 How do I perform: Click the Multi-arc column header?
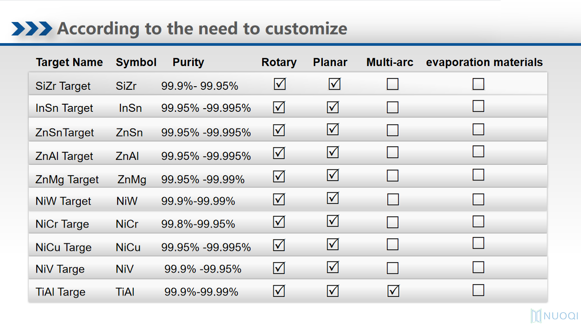coord(390,62)
